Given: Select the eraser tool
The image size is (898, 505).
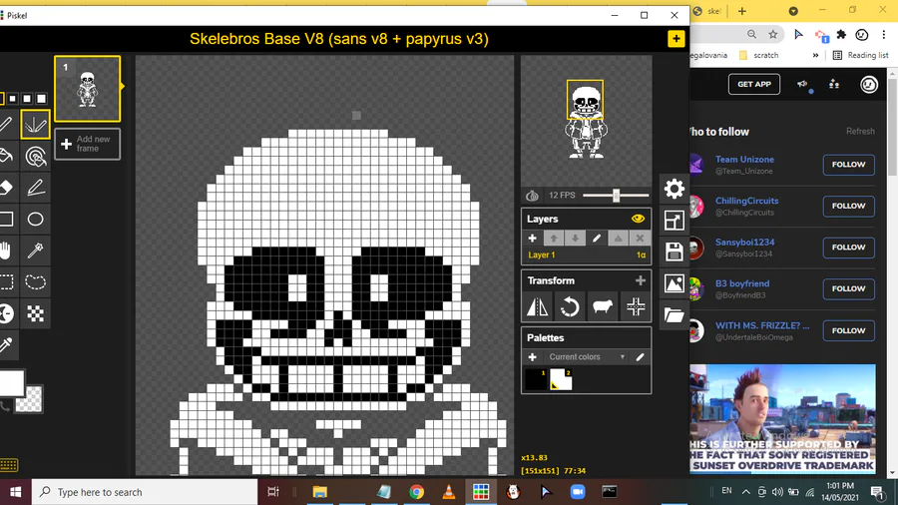Looking at the screenshot, I should tap(5, 188).
